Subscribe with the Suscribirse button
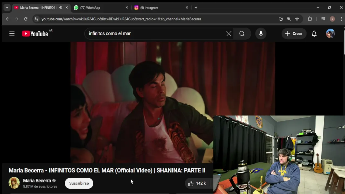 79,183
